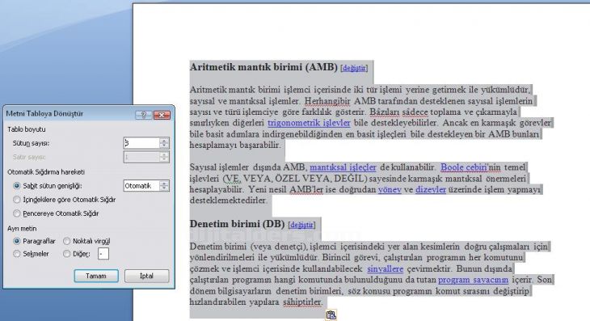Cancel using the İptal button
The image size is (590, 321).
(x=147, y=276)
